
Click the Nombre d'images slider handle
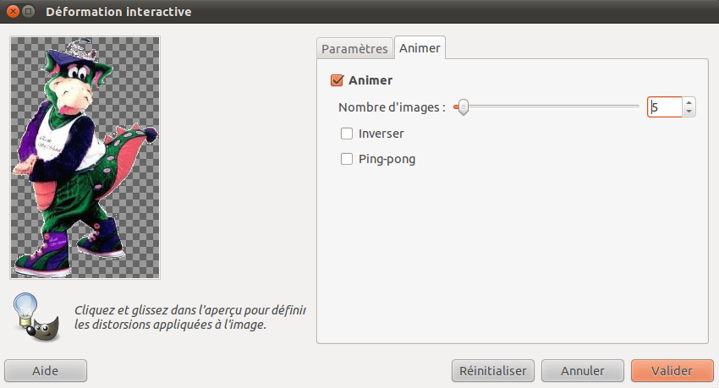(464, 107)
